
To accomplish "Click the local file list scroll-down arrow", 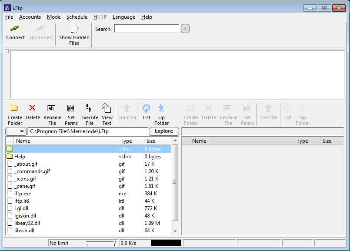I will [175, 231].
